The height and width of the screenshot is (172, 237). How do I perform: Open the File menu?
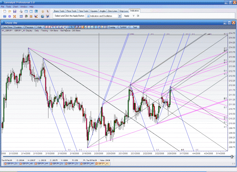click(2, 7)
